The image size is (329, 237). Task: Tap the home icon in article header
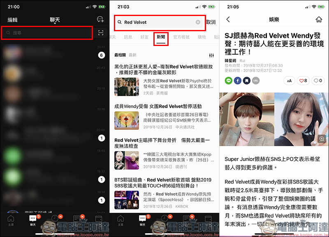319,19
